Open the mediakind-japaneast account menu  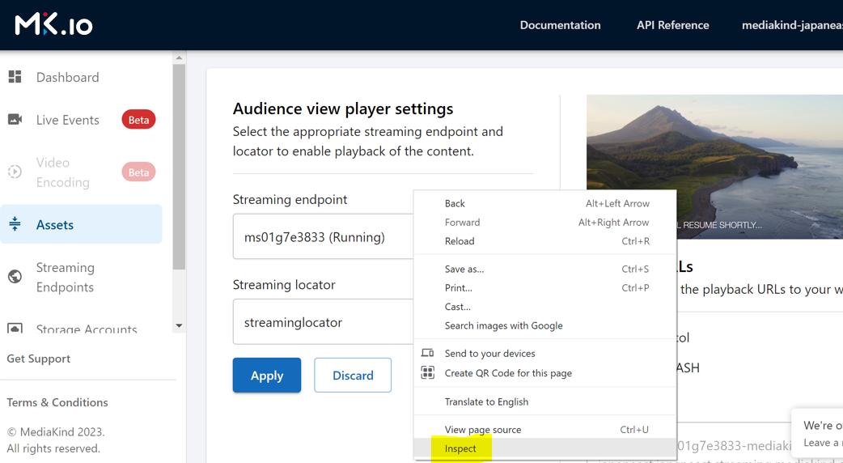[x=792, y=25]
